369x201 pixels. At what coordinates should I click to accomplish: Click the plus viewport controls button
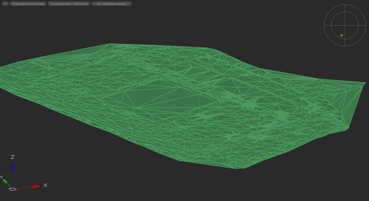click(5, 4)
